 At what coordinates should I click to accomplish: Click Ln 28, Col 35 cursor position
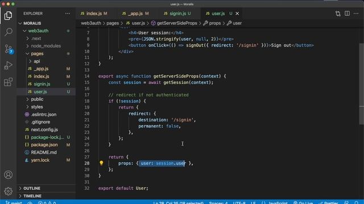[x=178, y=202]
